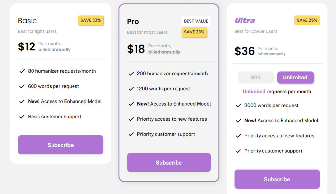This screenshot has height=194, width=336.
Task: Click the $18 Pro price
Action: [x=136, y=49]
